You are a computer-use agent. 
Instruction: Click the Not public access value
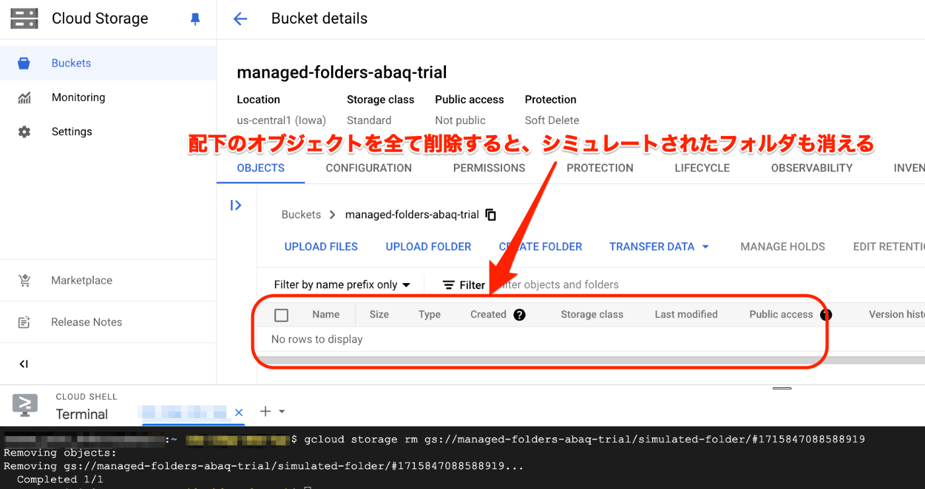[460, 121]
